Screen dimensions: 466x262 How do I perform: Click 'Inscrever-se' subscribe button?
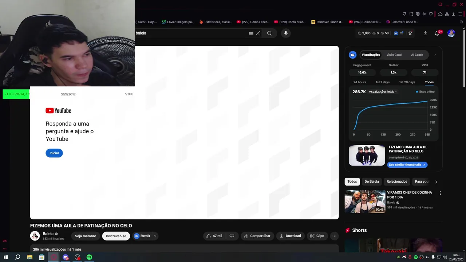coord(116,236)
